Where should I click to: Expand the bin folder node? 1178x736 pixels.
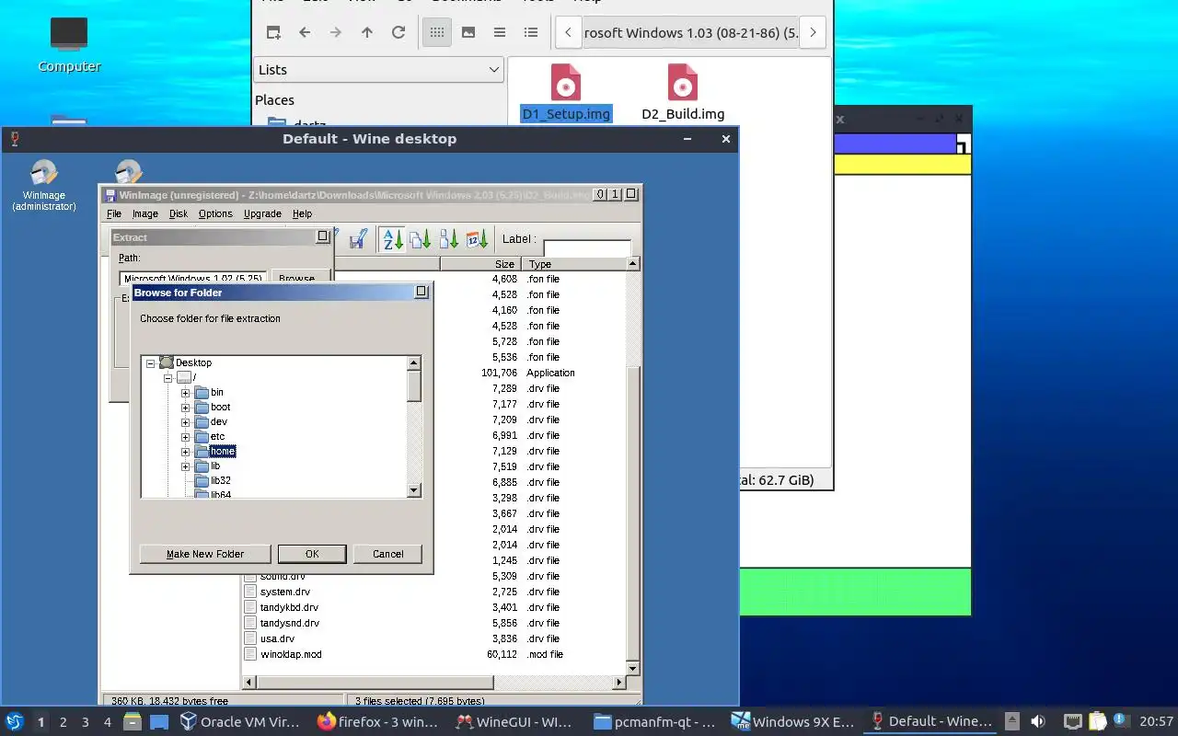185,393
